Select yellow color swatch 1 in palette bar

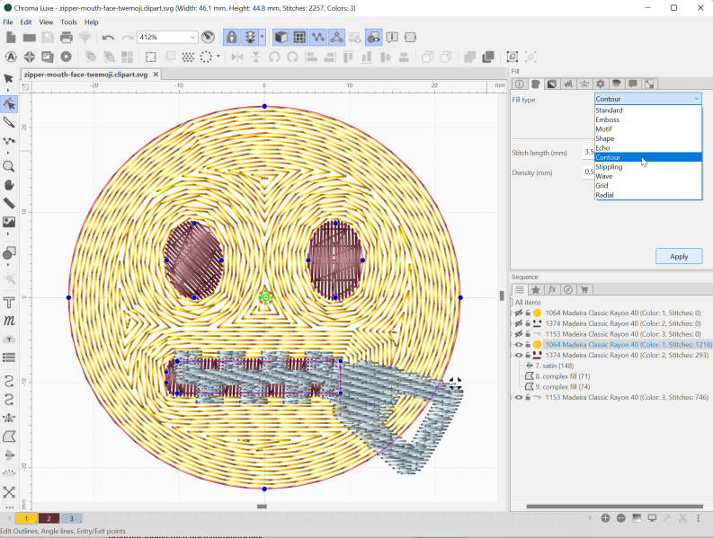coord(26,518)
